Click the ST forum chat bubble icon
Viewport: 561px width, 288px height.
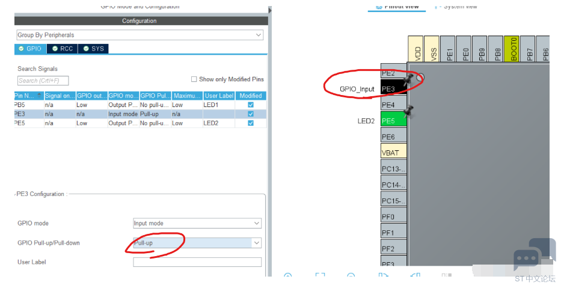tap(534, 256)
